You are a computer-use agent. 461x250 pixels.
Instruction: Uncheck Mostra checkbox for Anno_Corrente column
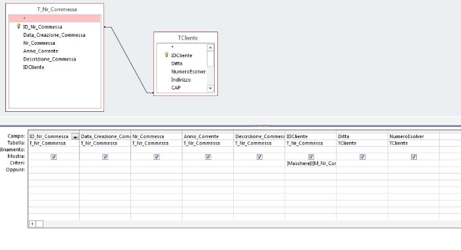click(x=208, y=157)
